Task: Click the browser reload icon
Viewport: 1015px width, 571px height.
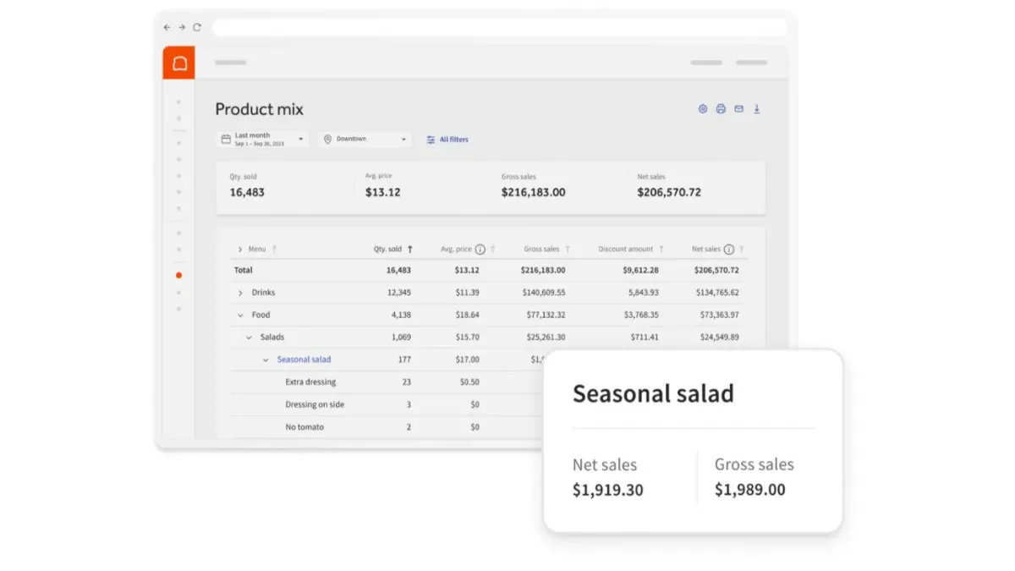Action: coord(197,27)
